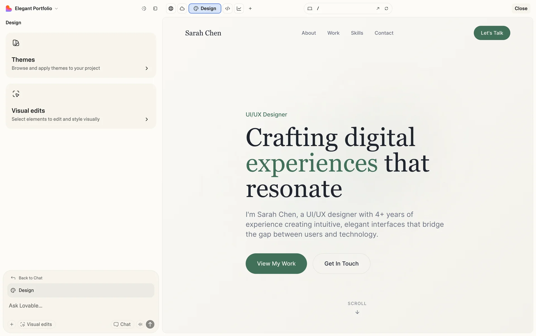This screenshot has width=536, height=336.
Task: Open the code view icon
Action: pyautogui.click(x=228, y=8)
